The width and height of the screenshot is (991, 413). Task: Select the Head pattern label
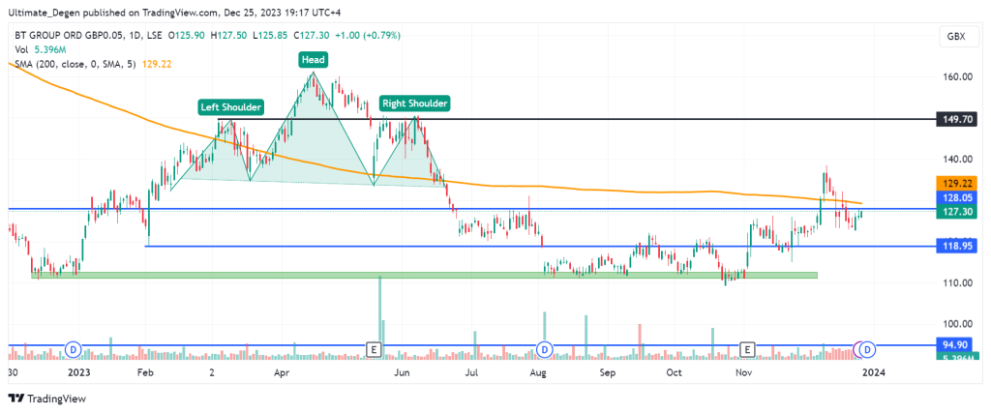click(313, 60)
